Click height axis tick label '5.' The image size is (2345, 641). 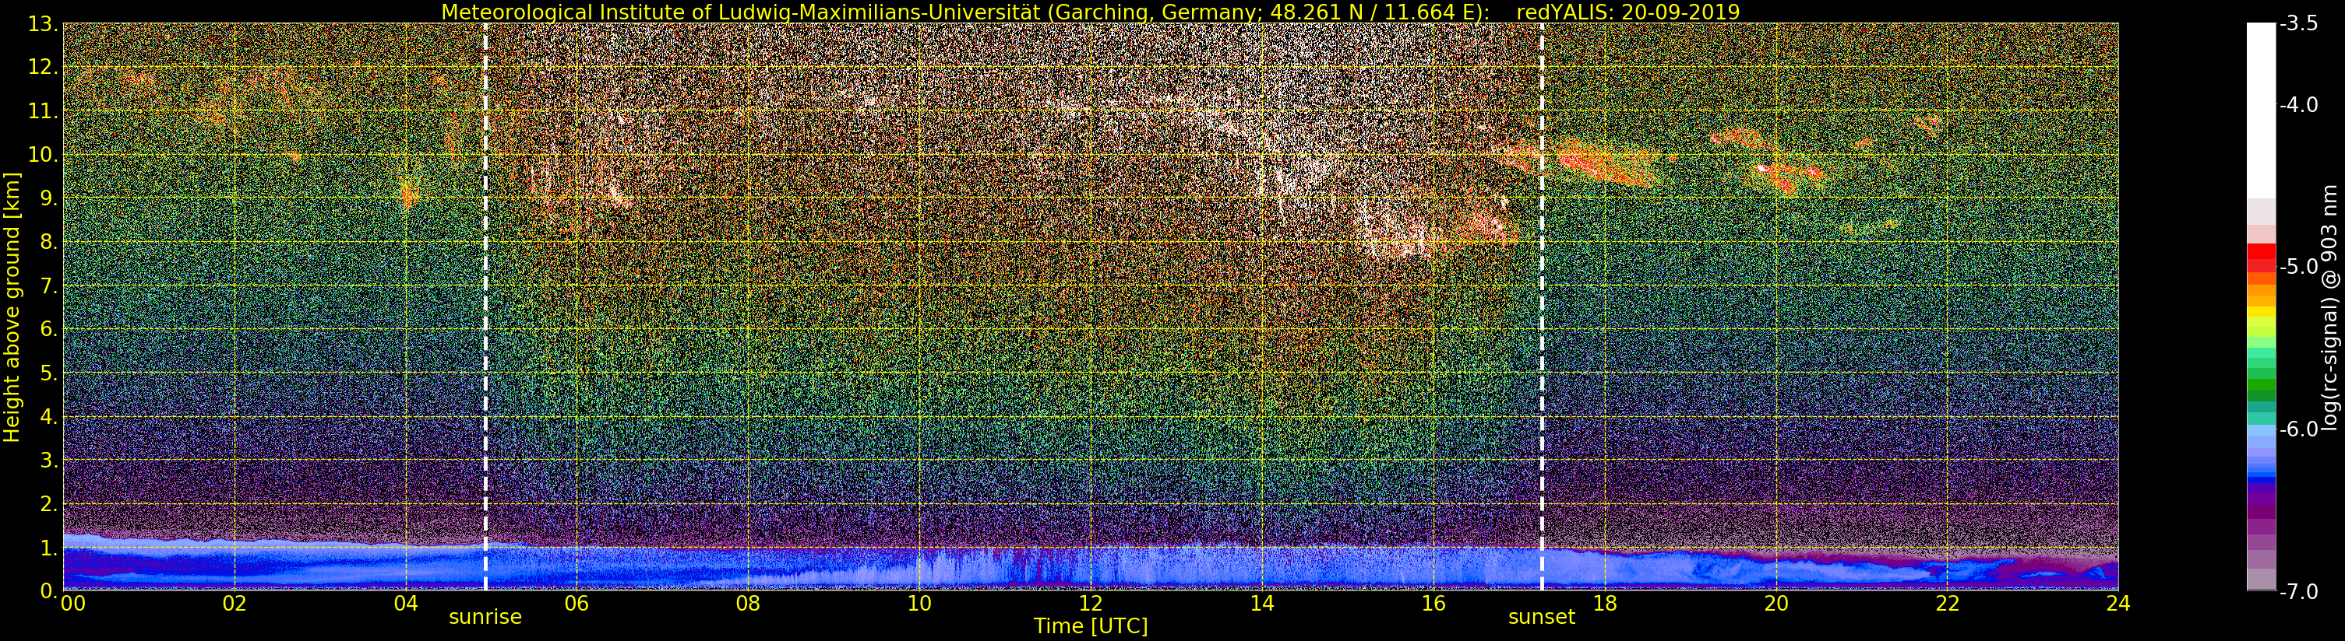point(49,373)
